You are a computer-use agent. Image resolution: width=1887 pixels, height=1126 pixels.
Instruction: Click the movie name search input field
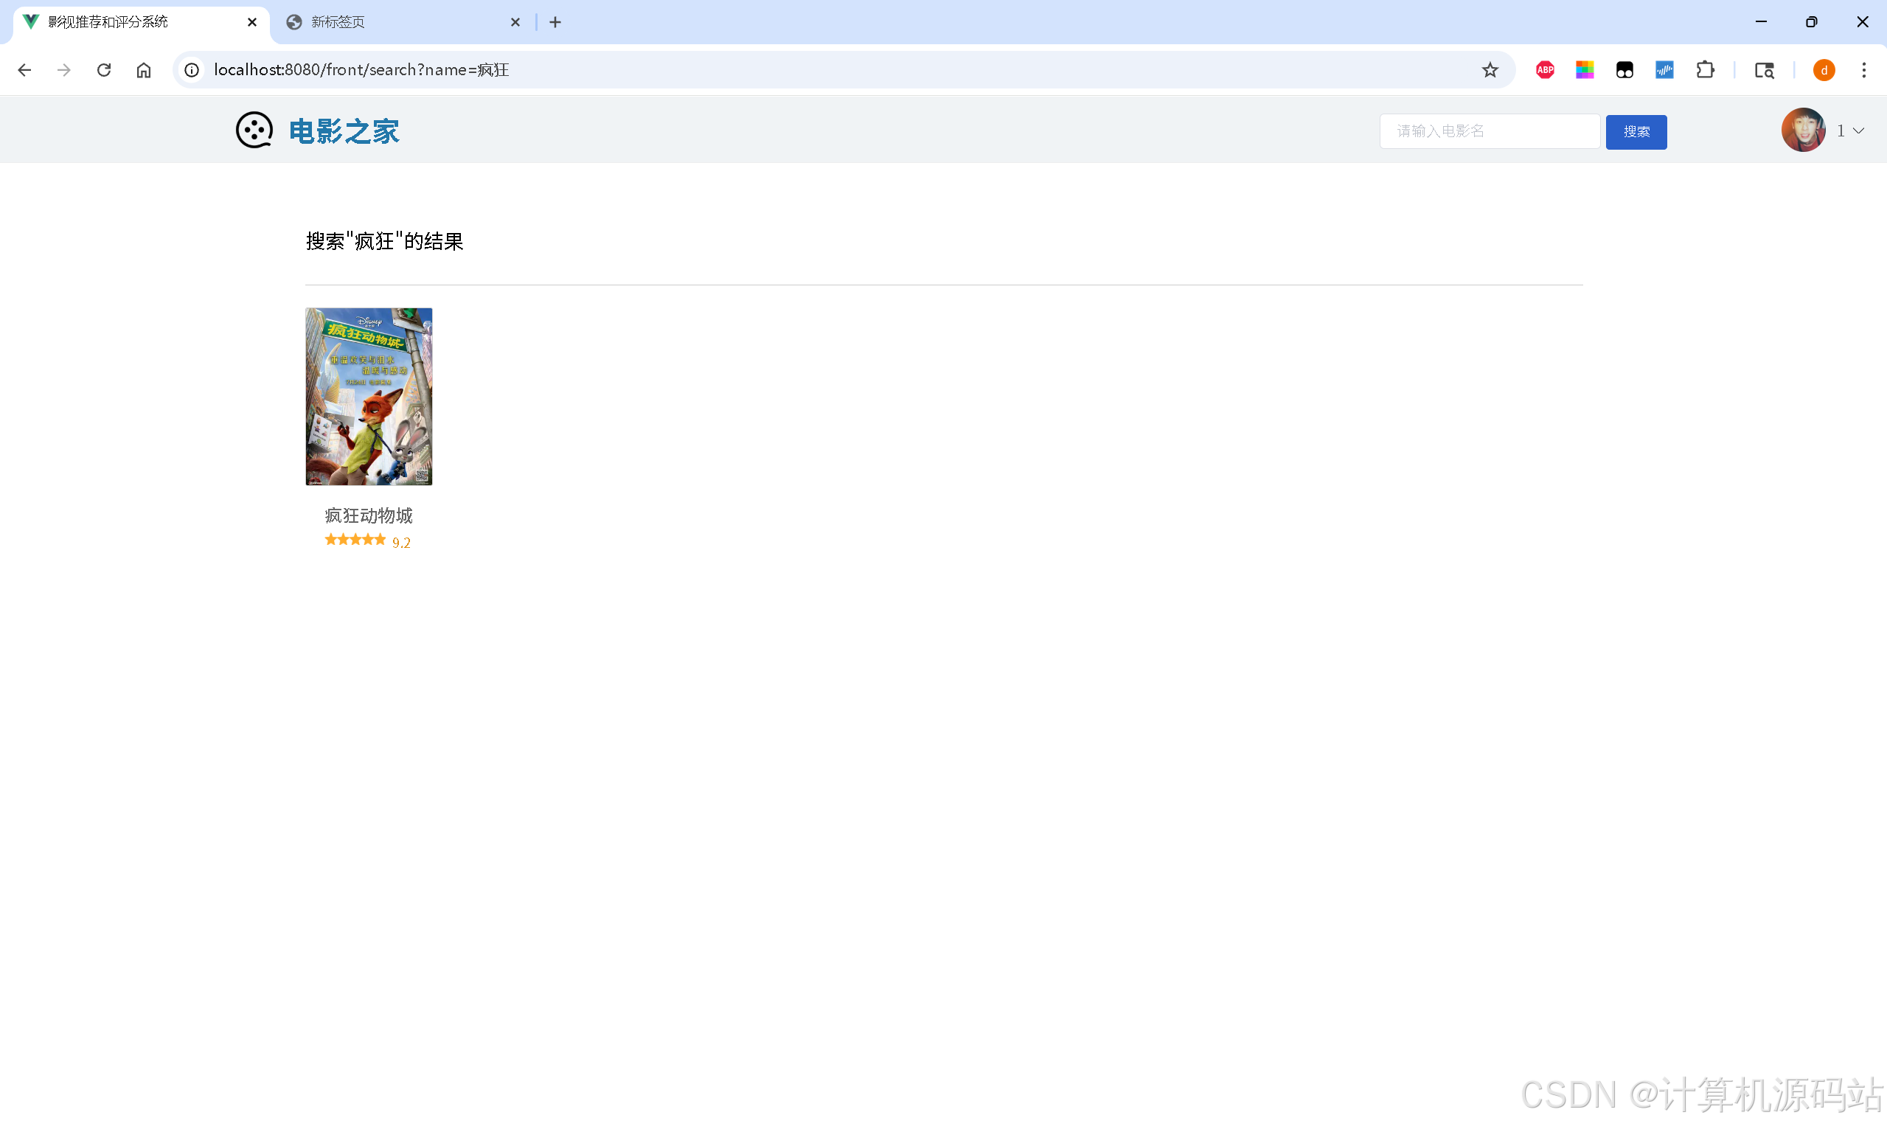[x=1489, y=131]
